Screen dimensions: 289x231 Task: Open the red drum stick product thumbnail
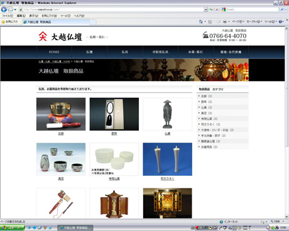(x=61, y=203)
